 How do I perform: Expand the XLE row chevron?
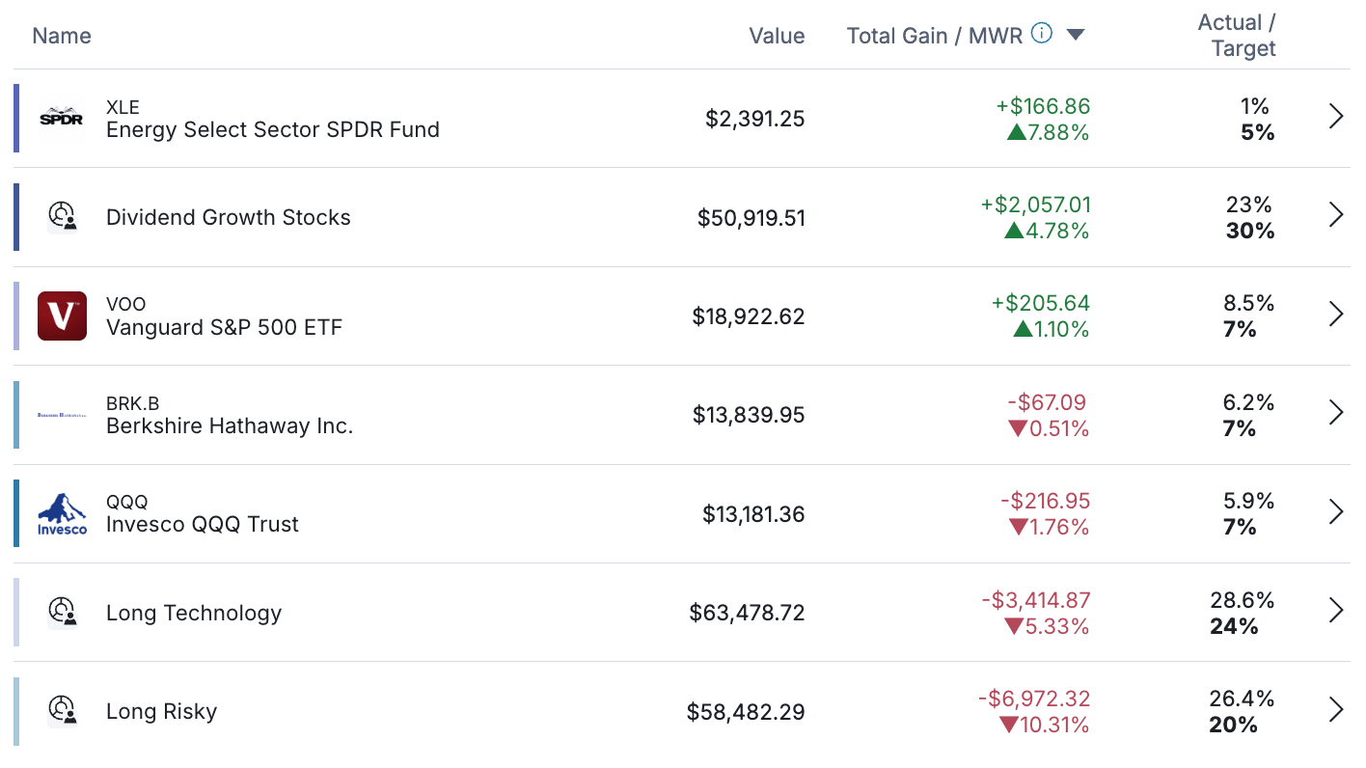tap(1336, 117)
